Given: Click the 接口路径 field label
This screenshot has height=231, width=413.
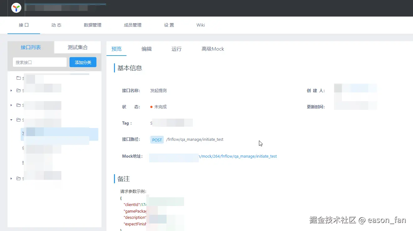Looking at the screenshot, I should point(131,139).
